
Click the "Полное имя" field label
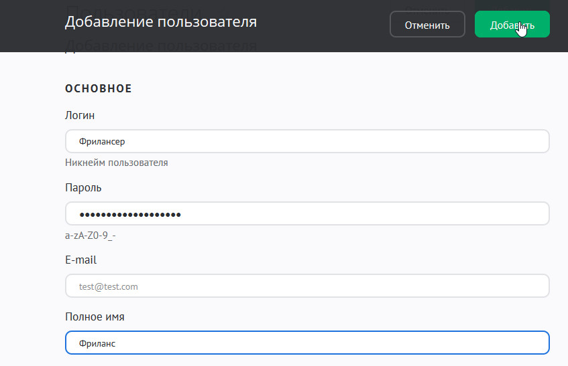(95, 316)
